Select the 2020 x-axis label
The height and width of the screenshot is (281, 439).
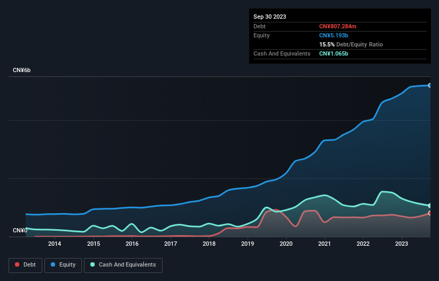[x=286, y=244]
